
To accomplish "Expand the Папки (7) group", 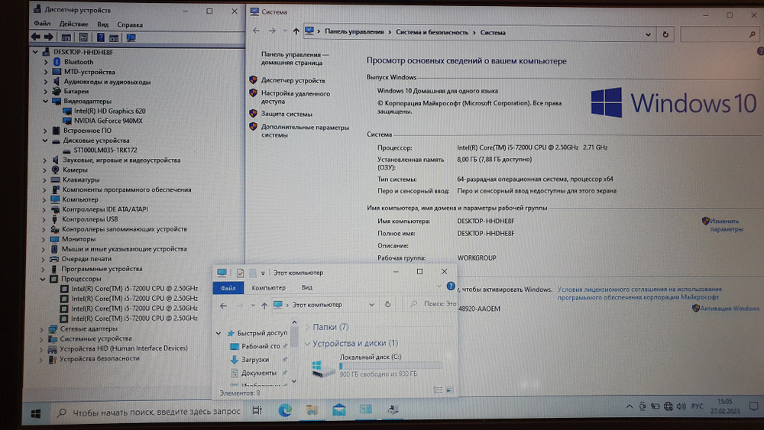I will click(x=307, y=327).
